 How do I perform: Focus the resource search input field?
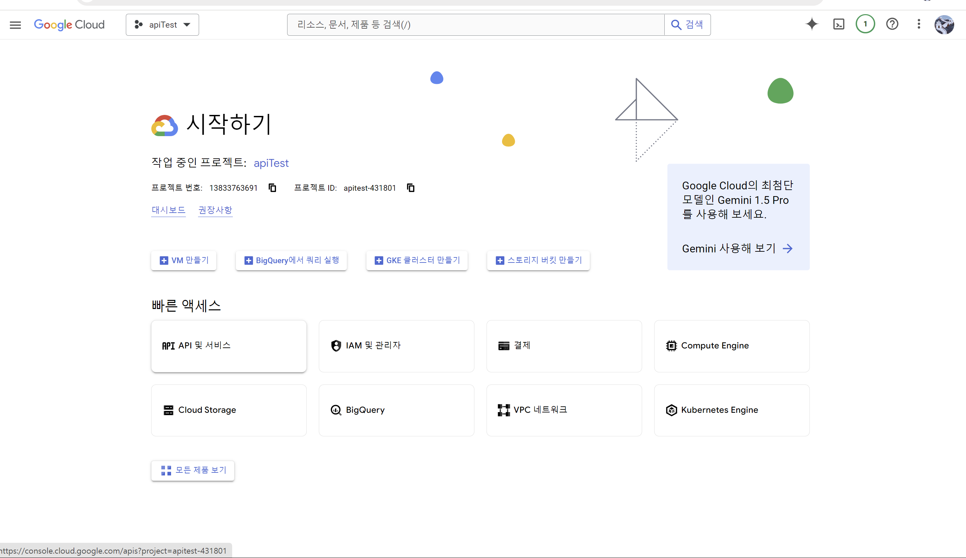pos(475,25)
